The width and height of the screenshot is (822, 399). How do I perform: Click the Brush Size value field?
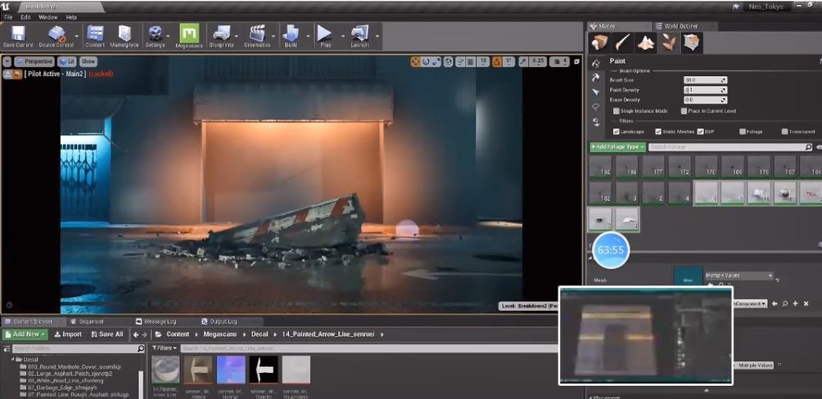(x=704, y=80)
